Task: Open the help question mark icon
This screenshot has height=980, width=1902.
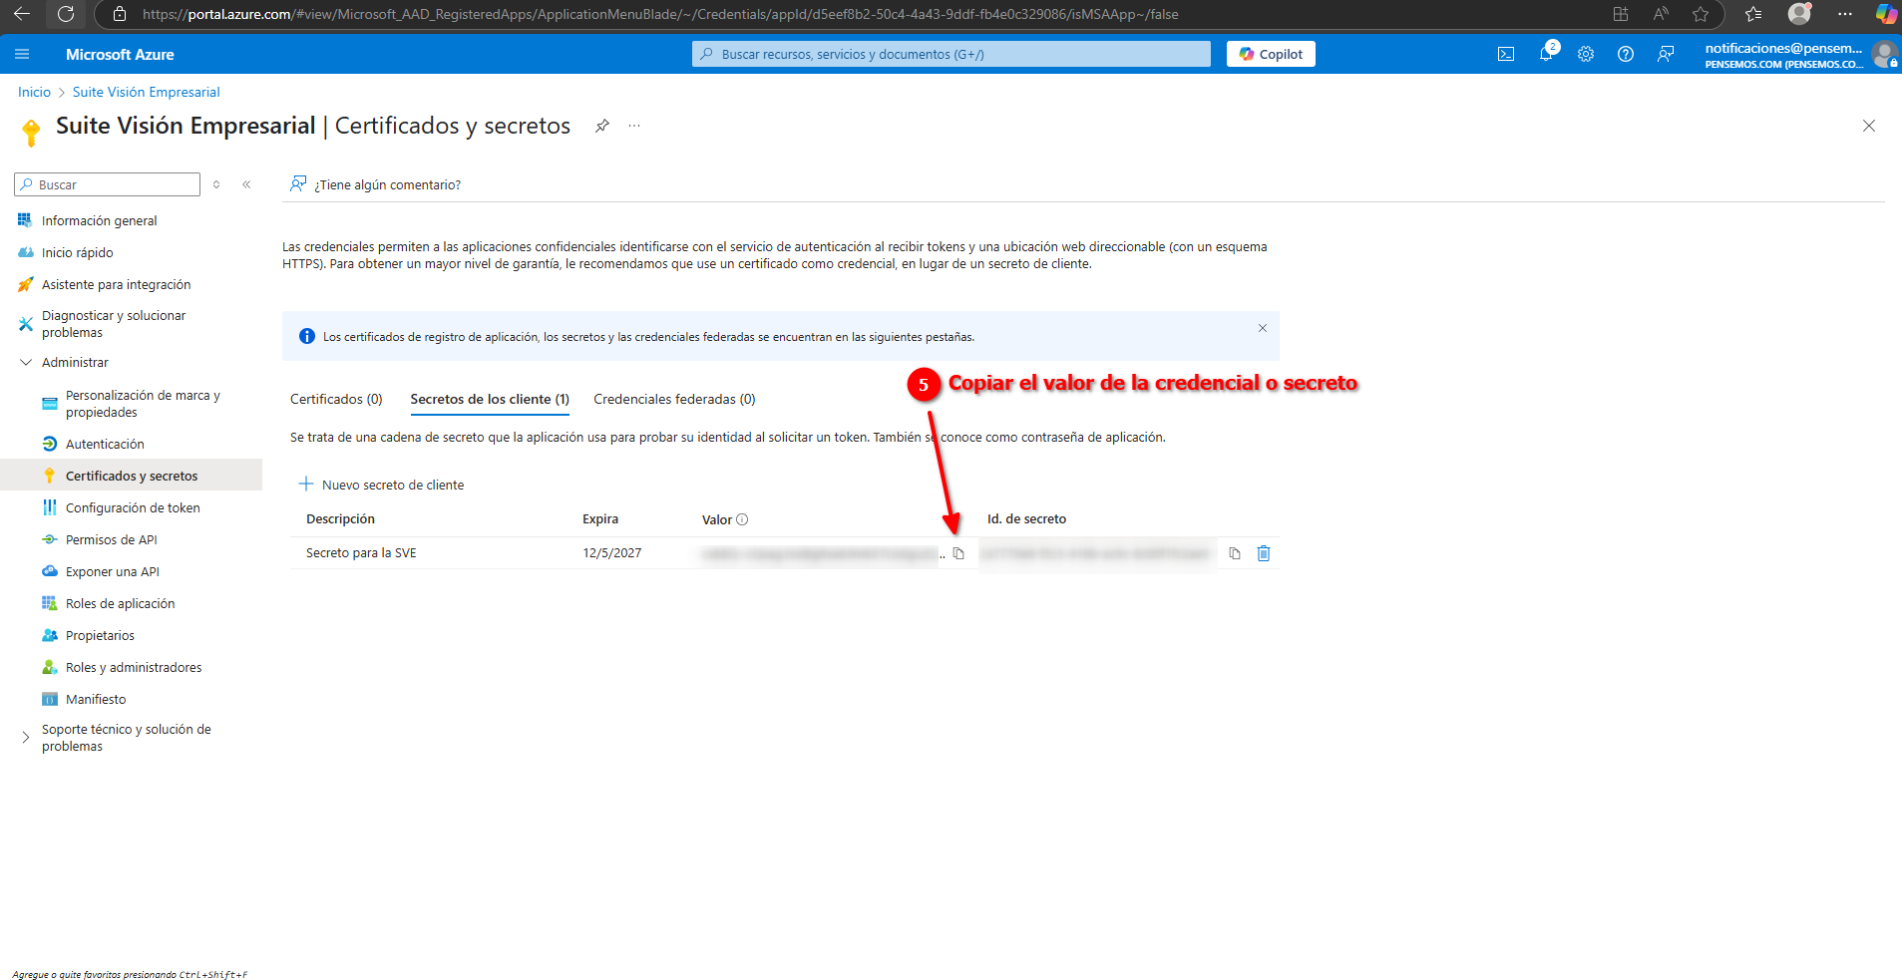Action: coord(1626,54)
